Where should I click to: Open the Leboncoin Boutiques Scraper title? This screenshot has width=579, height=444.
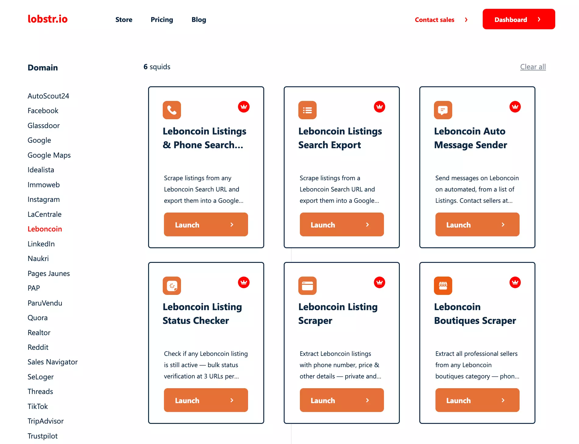click(475, 314)
